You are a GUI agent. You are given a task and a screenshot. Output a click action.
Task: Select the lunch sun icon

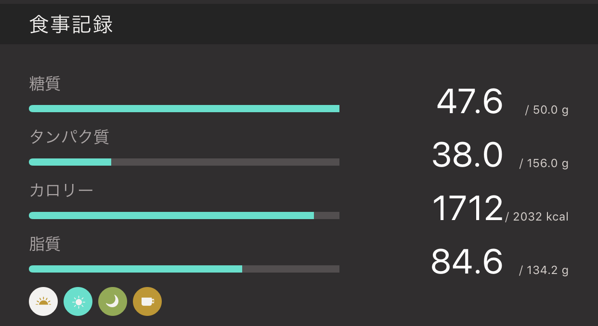tap(78, 301)
